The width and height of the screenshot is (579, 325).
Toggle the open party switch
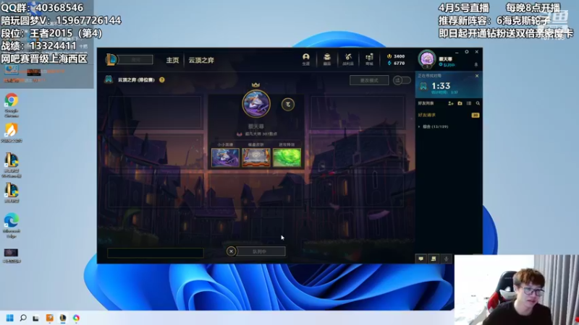coord(402,80)
